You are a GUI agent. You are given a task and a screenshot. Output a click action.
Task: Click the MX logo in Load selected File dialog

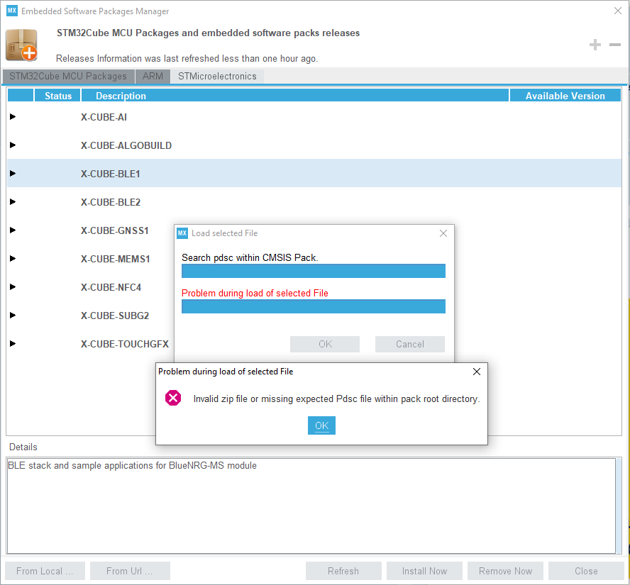click(x=182, y=233)
